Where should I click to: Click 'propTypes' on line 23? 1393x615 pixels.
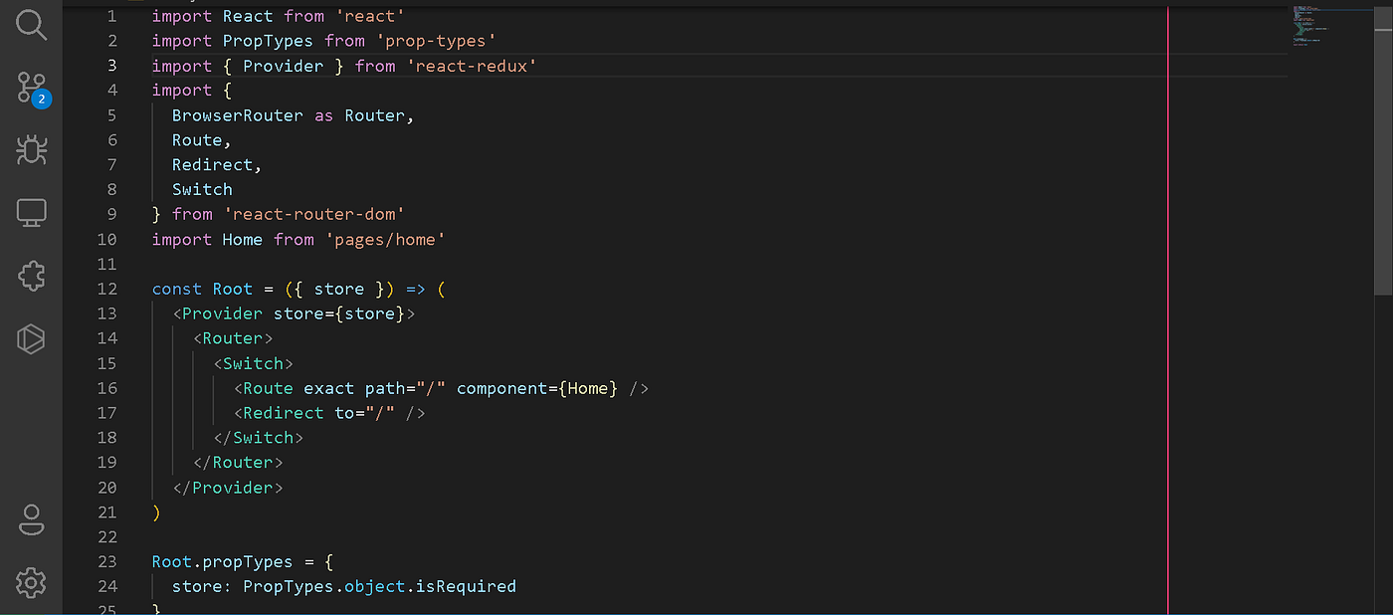(249, 561)
